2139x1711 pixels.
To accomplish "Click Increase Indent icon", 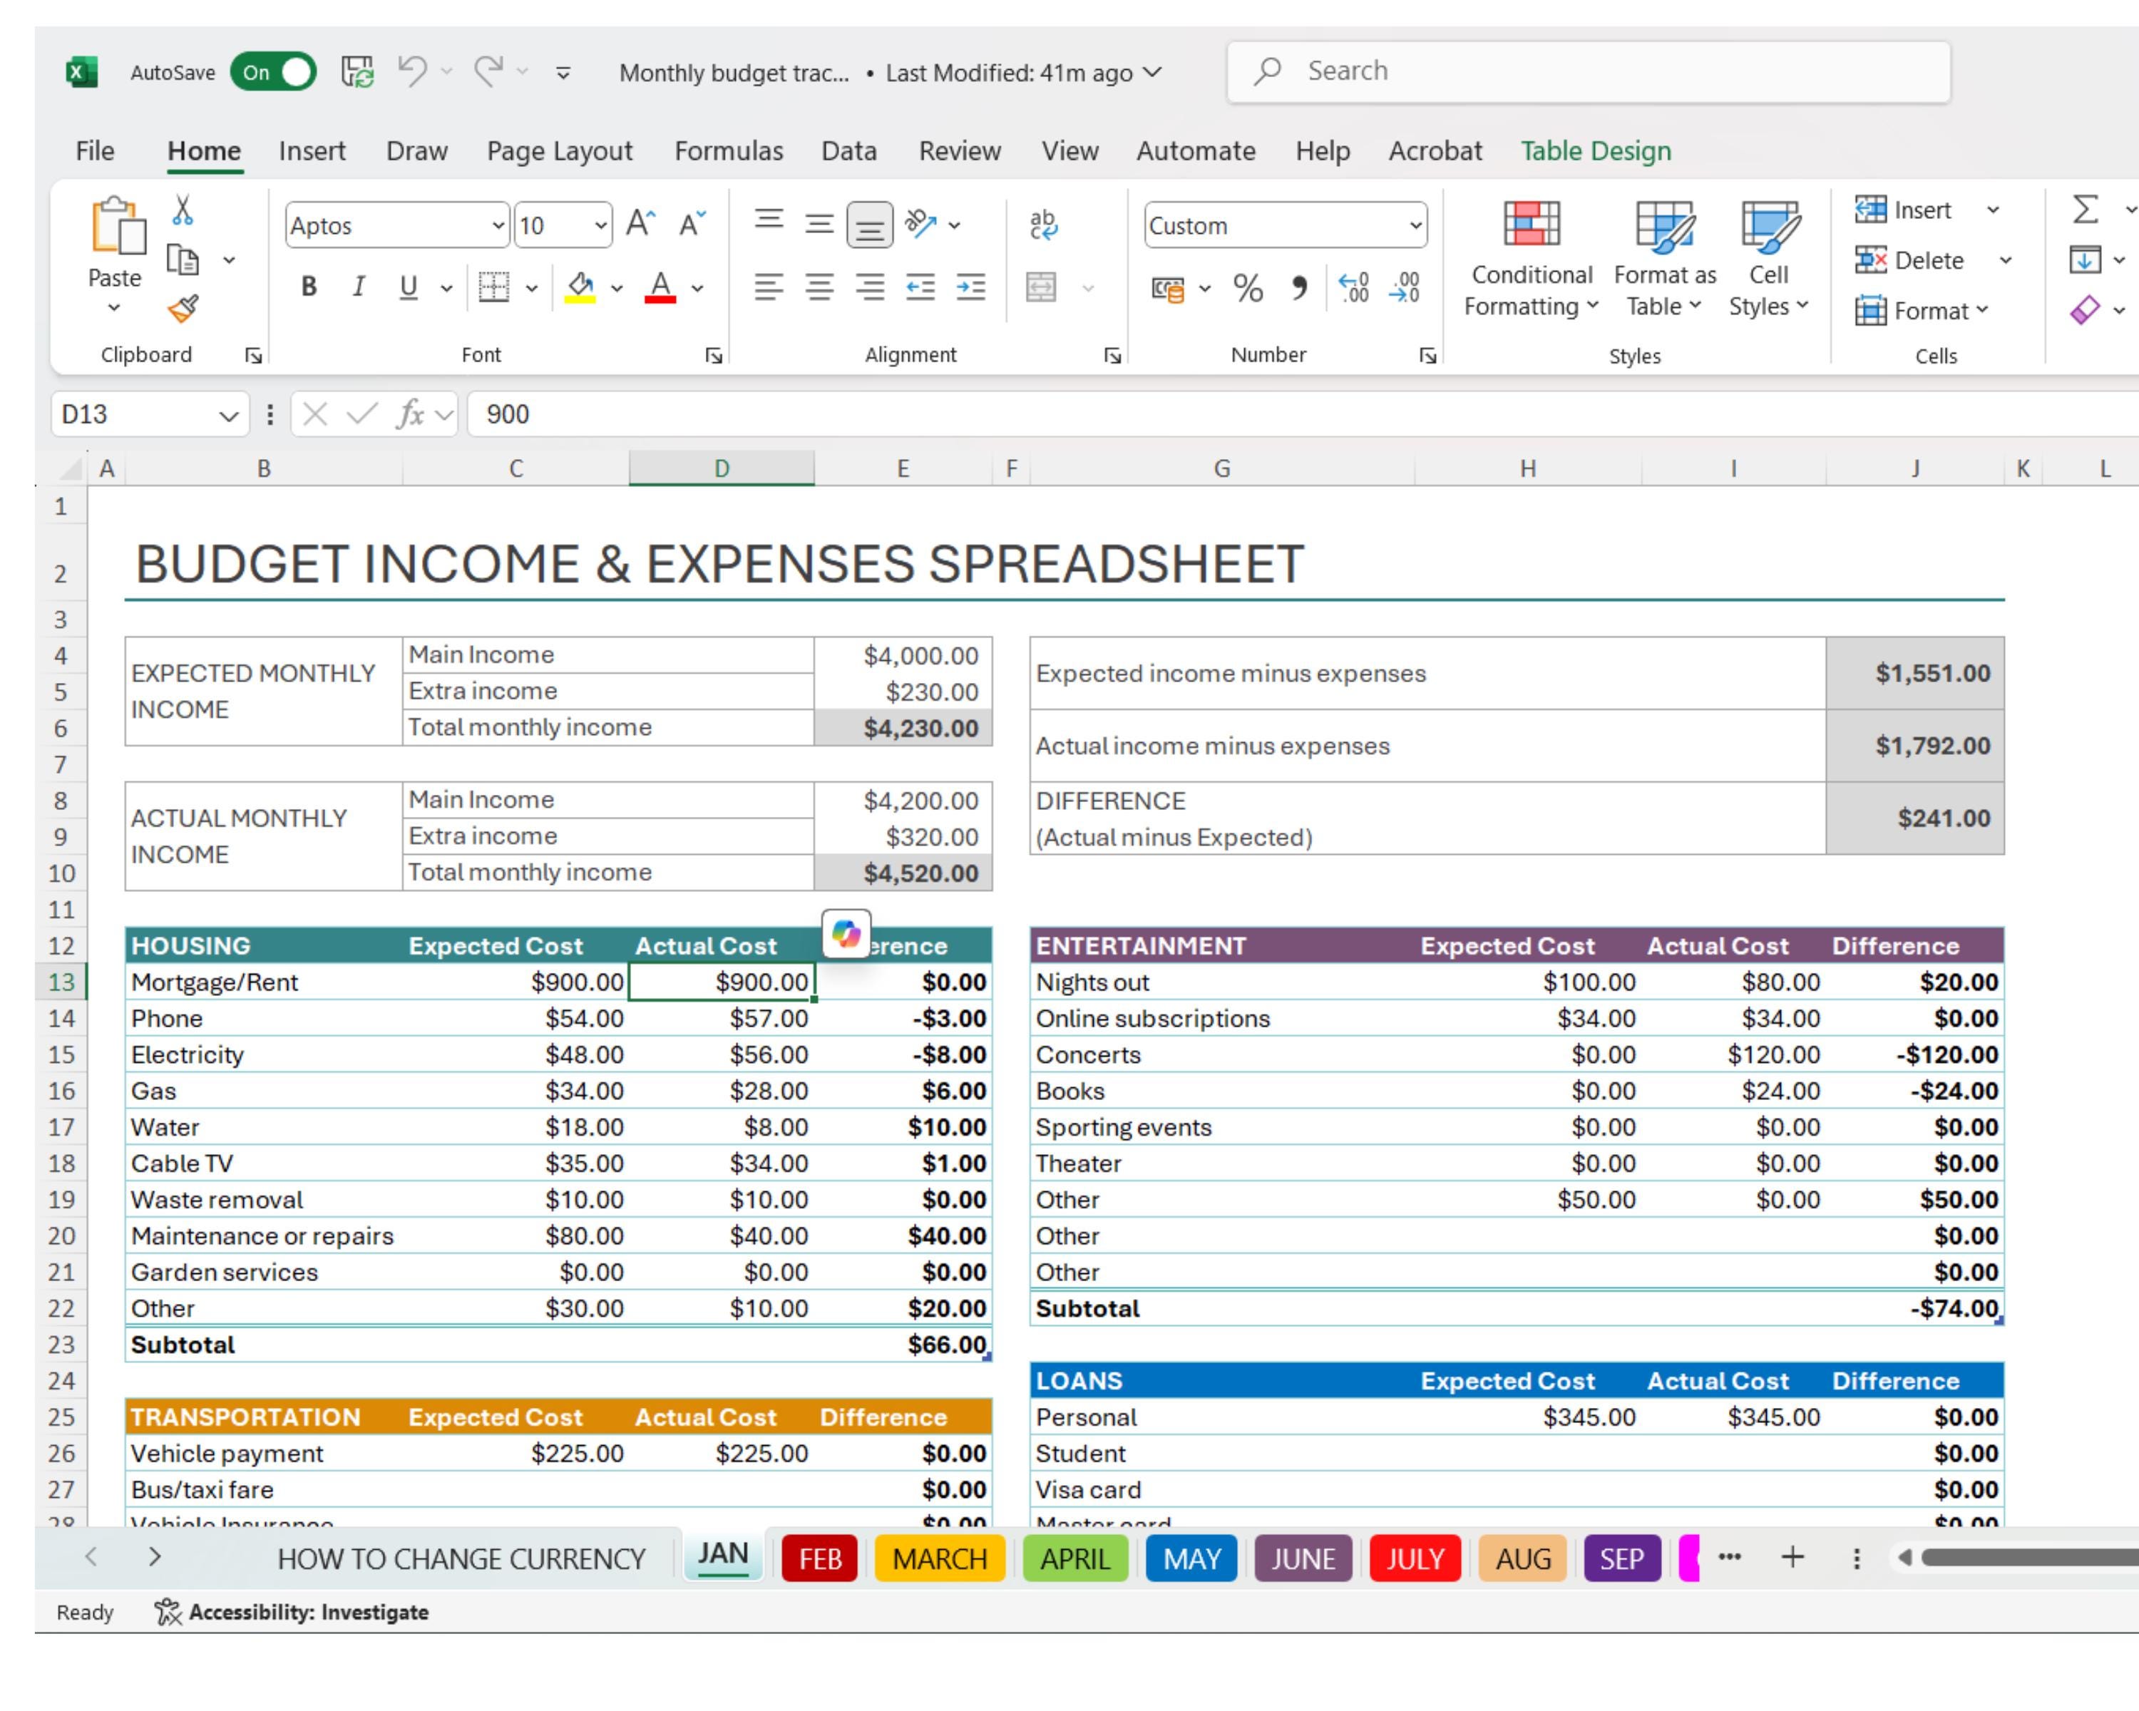I will pyautogui.click(x=970, y=287).
